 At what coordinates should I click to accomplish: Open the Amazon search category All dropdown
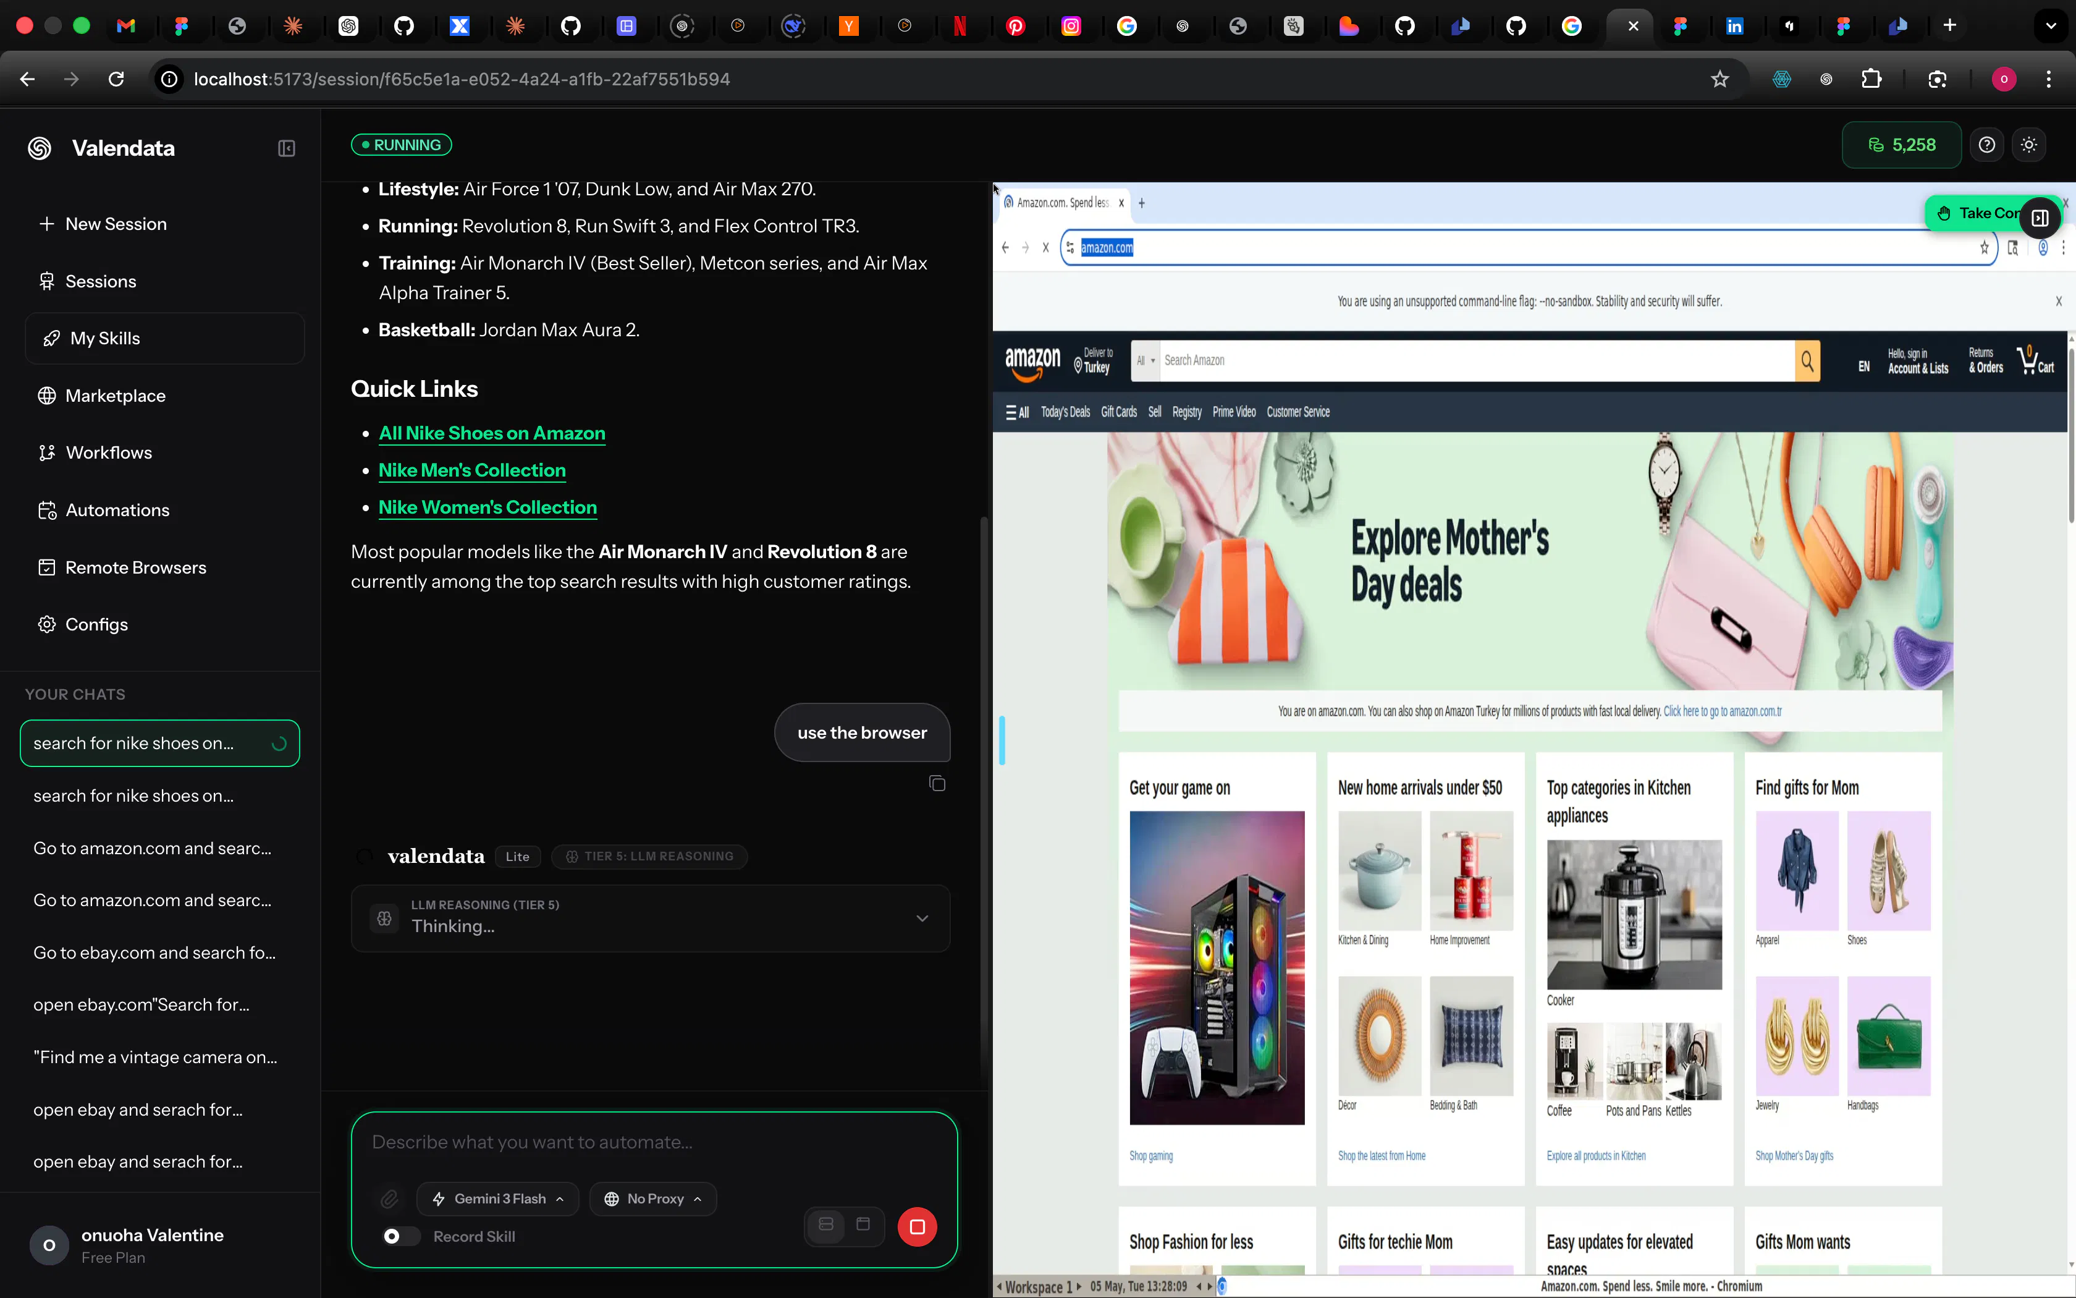[1146, 362]
